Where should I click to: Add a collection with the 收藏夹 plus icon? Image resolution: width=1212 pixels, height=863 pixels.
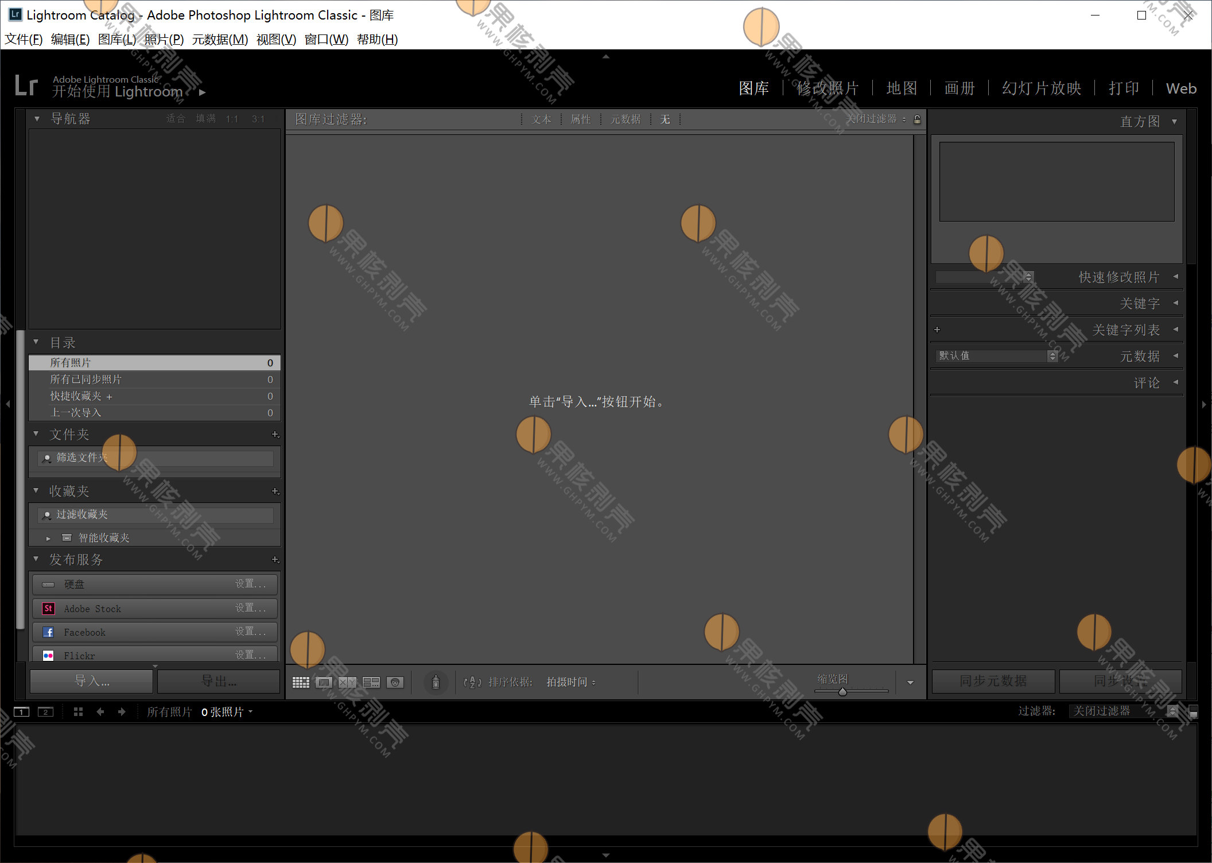pyautogui.click(x=275, y=492)
